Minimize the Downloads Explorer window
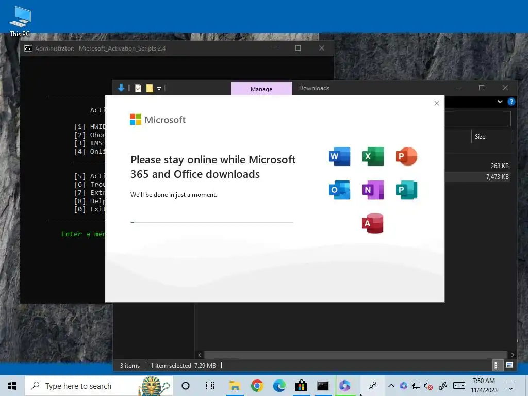The width and height of the screenshot is (528, 396). coord(458,88)
